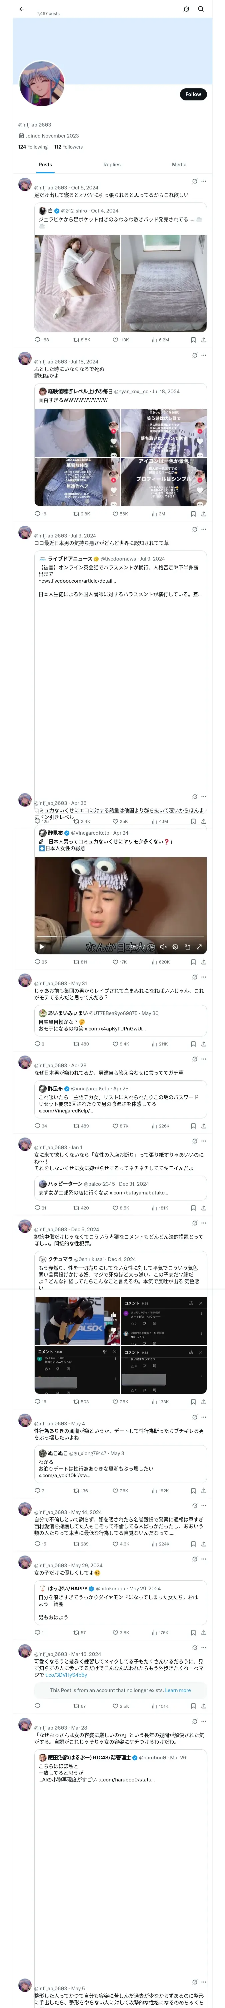The height and width of the screenshot is (2008, 225).
Task: Open video settings gear menu
Action: (x=175, y=946)
